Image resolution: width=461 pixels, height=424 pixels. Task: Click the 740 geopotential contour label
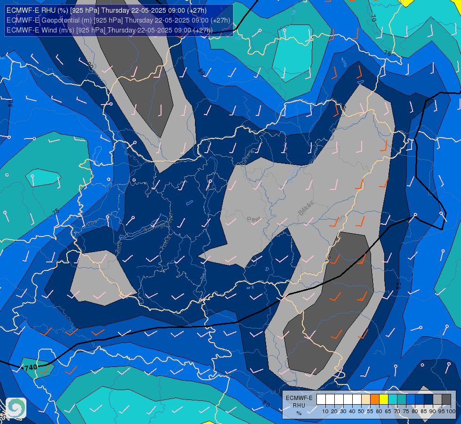[x=30, y=367]
